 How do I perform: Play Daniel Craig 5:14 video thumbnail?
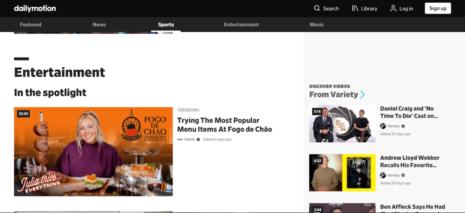(x=342, y=124)
